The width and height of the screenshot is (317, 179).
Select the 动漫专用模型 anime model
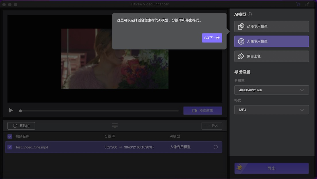[271, 26]
